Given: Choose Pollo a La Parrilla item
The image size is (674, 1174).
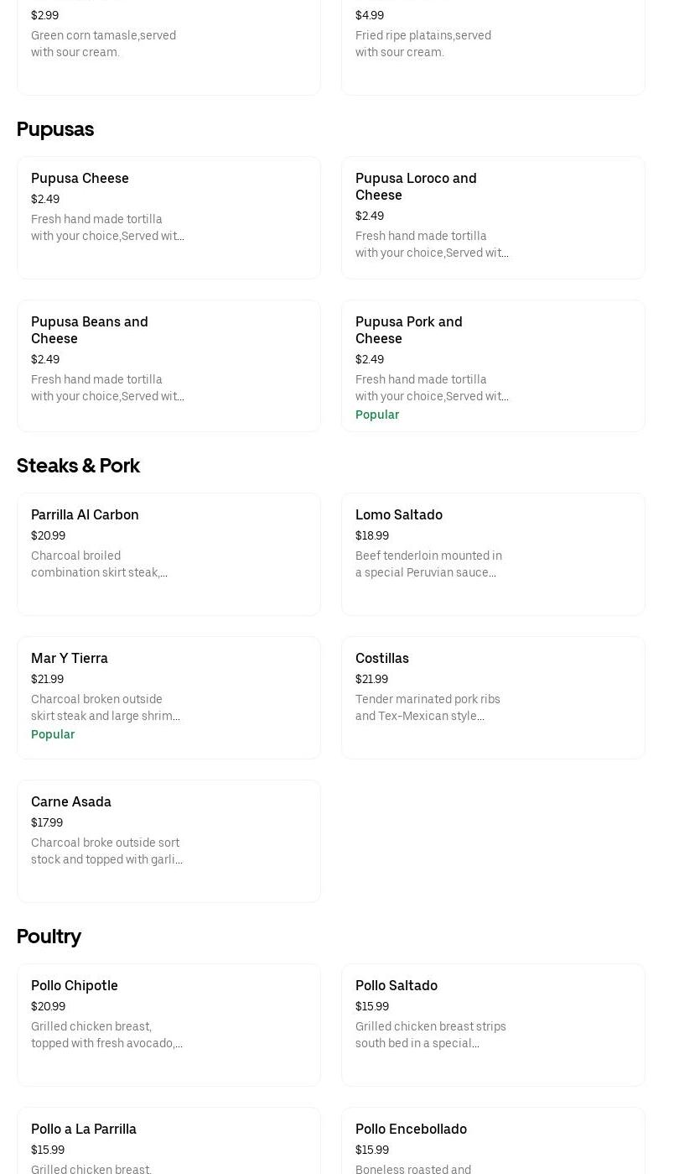Looking at the screenshot, I should (x=168, y=1141).
